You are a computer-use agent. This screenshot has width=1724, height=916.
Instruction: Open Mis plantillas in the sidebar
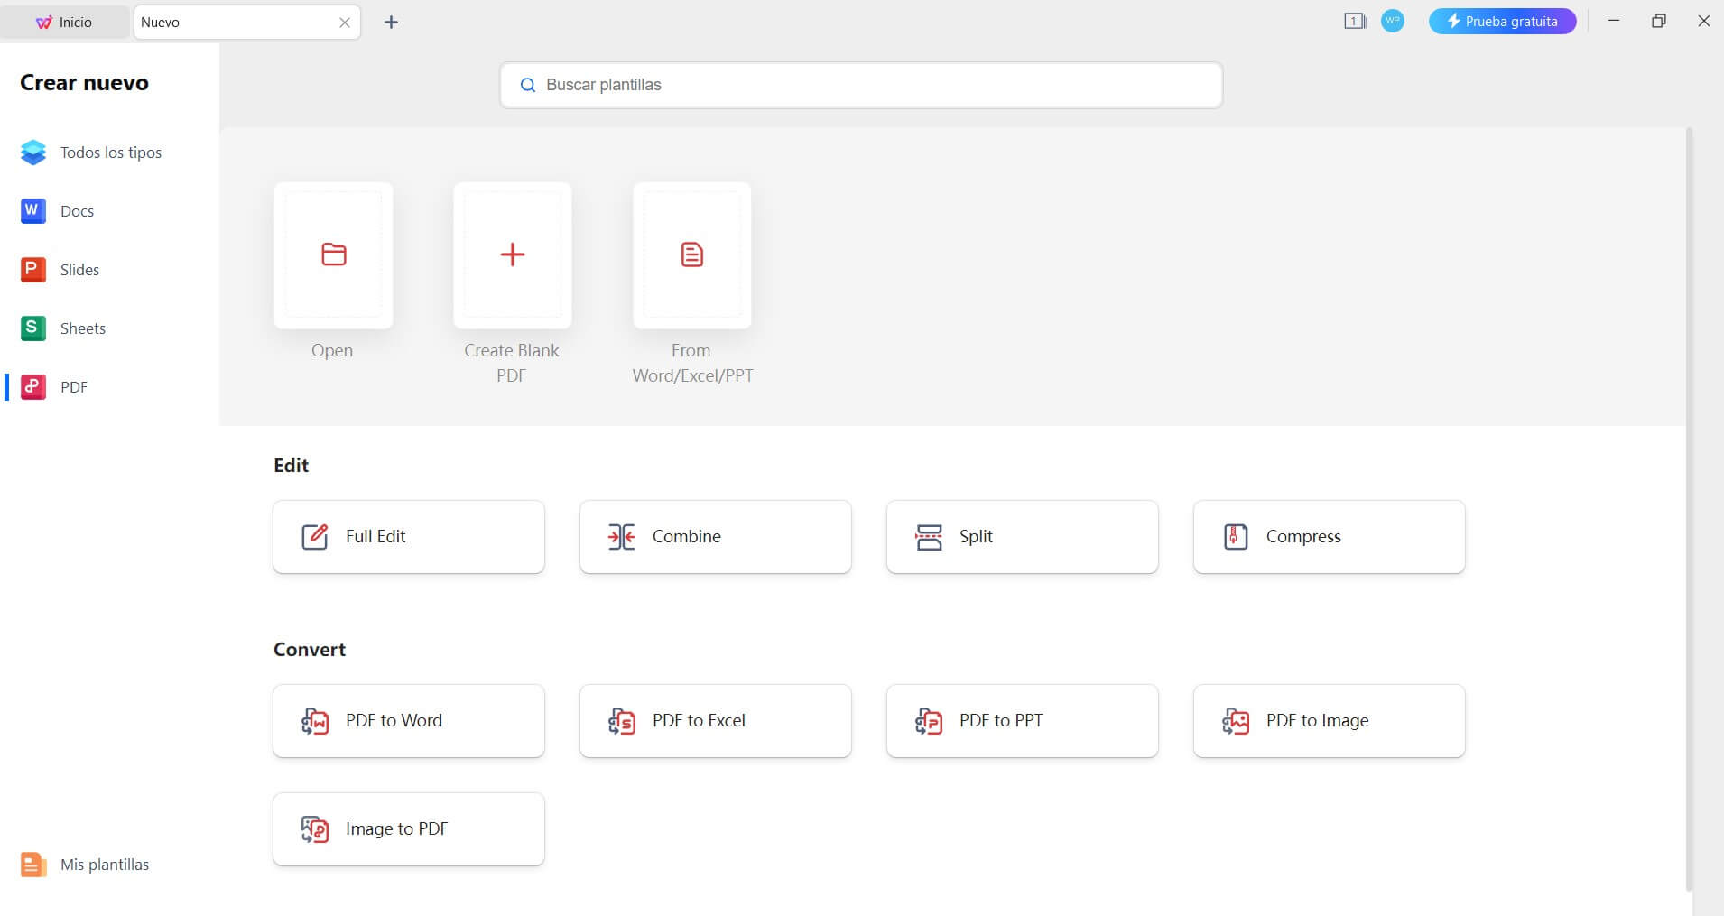(x=104, y=865)
